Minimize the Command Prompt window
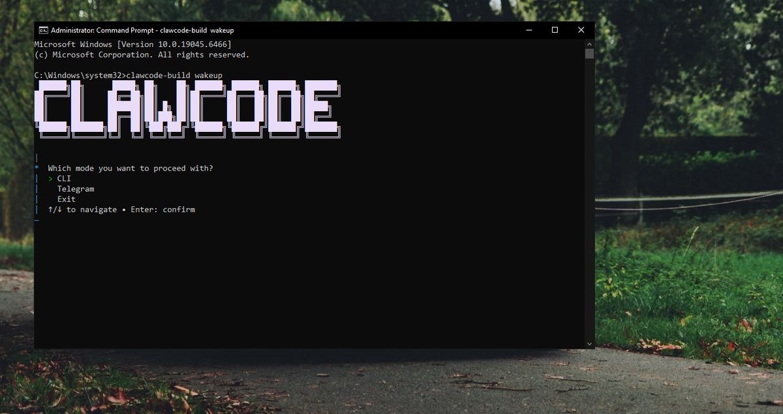Viewport: 783px width, 414px height. pyautogui.click(x=528, y=30)
